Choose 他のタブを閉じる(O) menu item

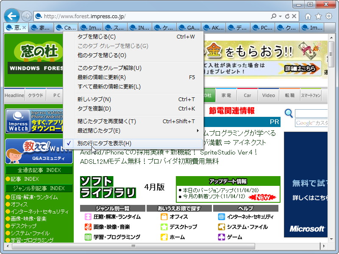[133, 55]
